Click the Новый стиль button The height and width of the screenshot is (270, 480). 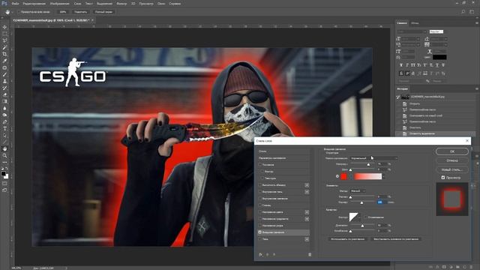pyautogui.click(x=451, y=169)
